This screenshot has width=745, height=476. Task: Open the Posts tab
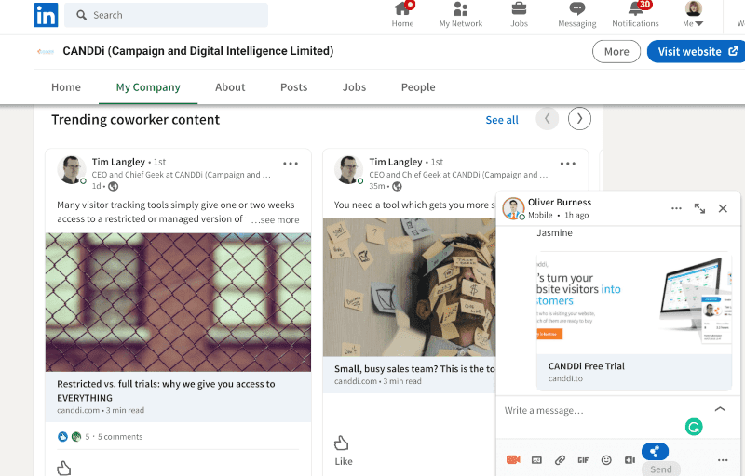point(293,87)
